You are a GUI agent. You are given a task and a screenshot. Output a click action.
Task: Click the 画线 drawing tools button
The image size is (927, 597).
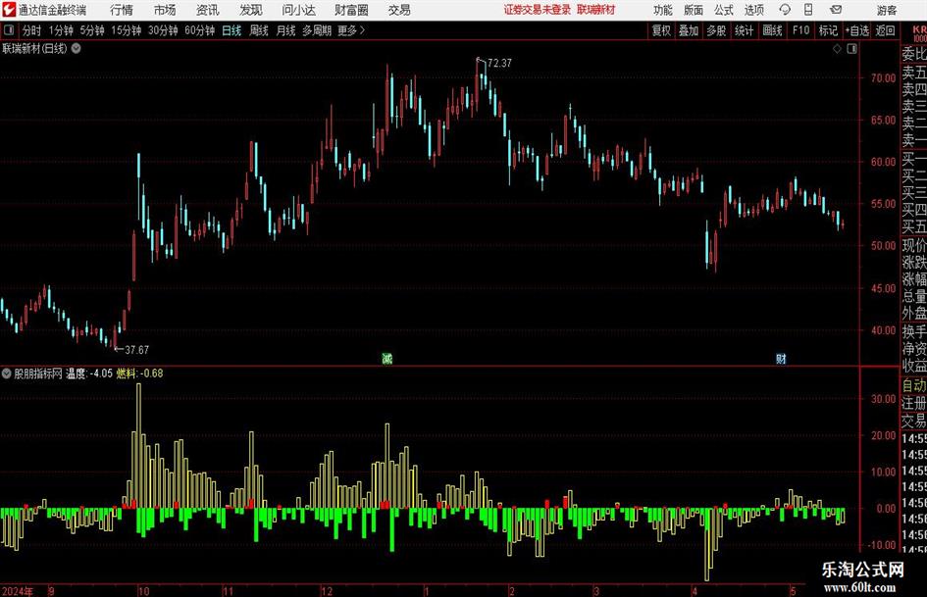772,30
